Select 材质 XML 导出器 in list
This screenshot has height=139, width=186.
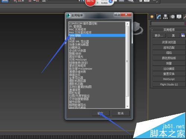click(97, 42)
